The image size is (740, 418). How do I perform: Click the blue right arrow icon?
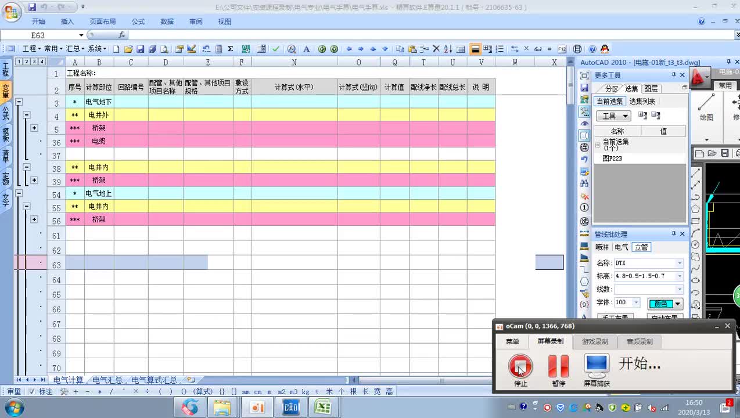(x=361, y=49)
